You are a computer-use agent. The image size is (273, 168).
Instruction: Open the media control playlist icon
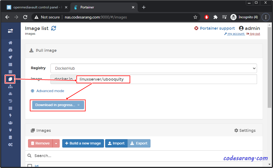(224, 17)
